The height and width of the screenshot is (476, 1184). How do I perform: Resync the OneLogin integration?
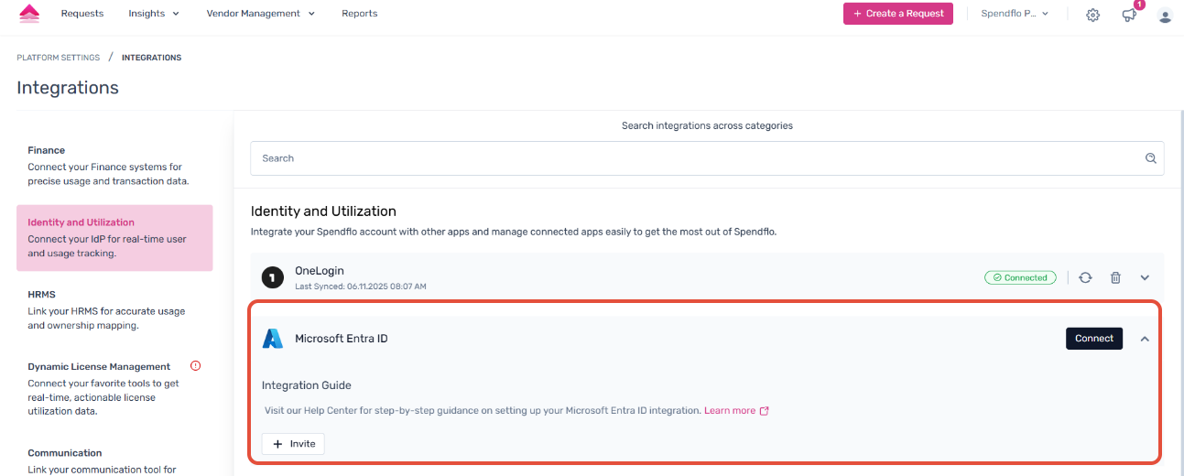click(x=1085, y=277)
